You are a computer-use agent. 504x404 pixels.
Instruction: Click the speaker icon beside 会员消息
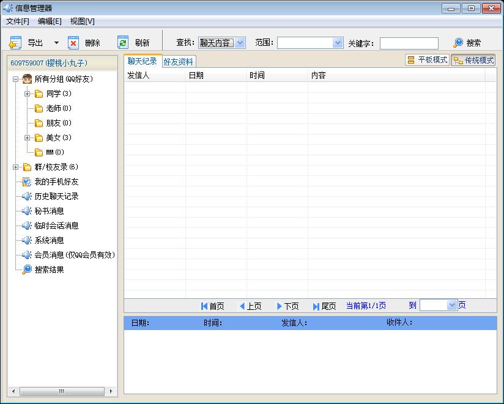coord(27,255)
